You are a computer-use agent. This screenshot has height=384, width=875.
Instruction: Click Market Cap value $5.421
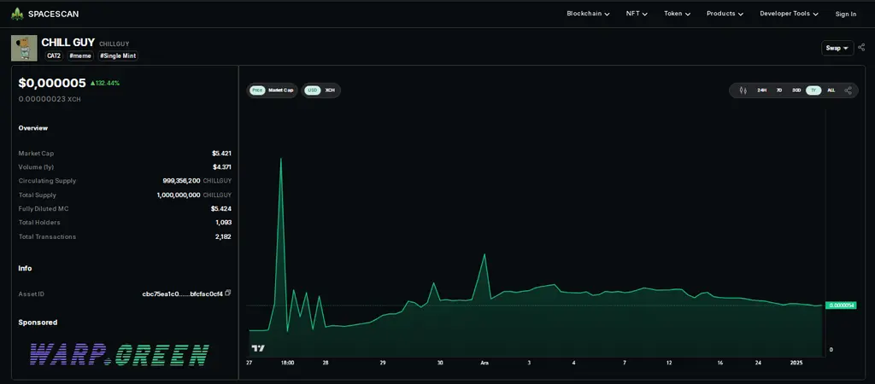[x=221, y=154]
